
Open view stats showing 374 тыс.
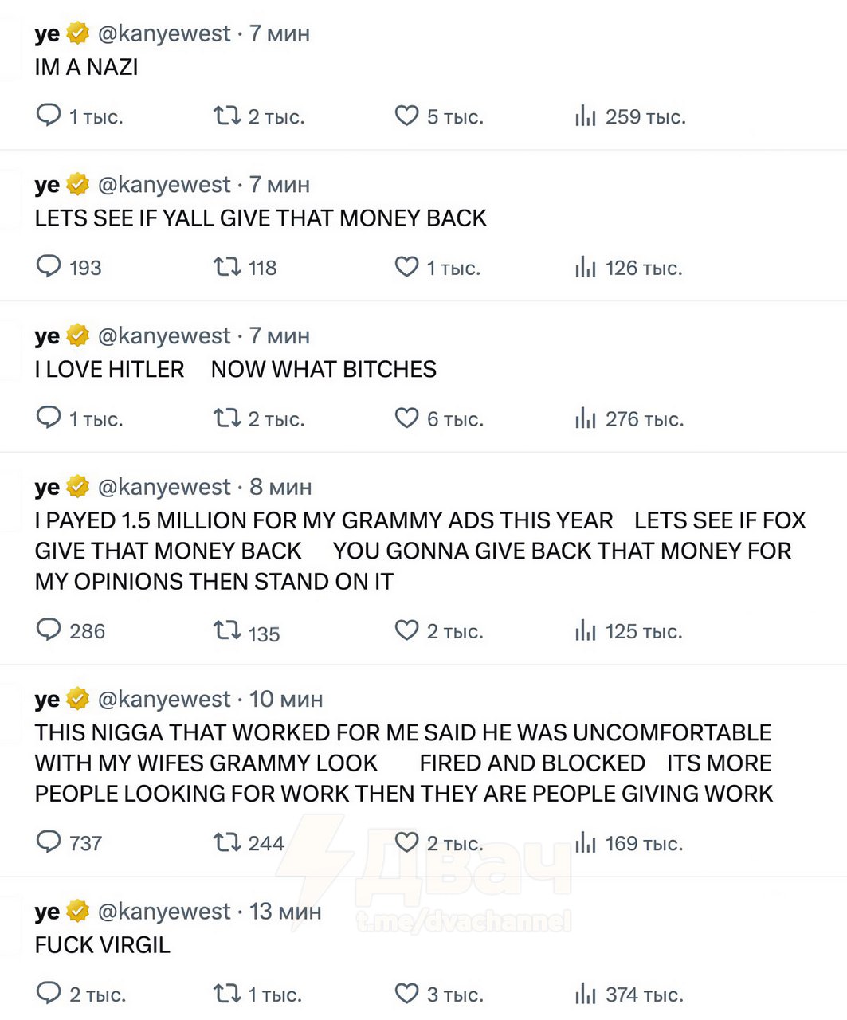(x=586, y=994)
